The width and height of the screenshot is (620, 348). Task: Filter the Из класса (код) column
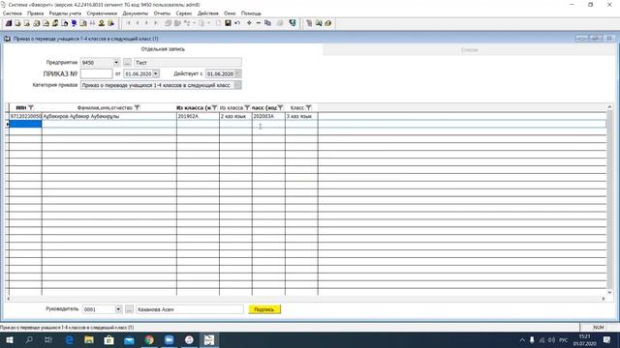point(215,107)
